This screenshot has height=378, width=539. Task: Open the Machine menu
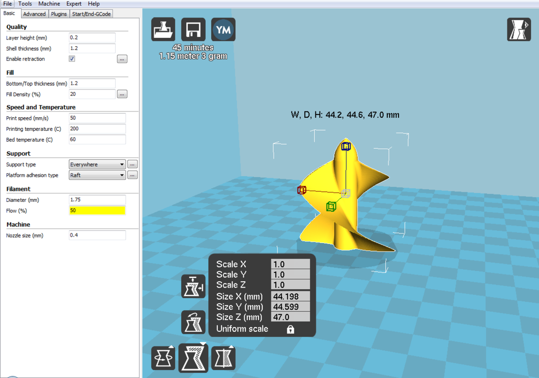point(49,4)
